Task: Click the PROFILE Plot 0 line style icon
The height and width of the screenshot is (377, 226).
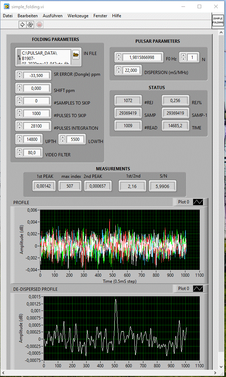Action: (198, 202)
